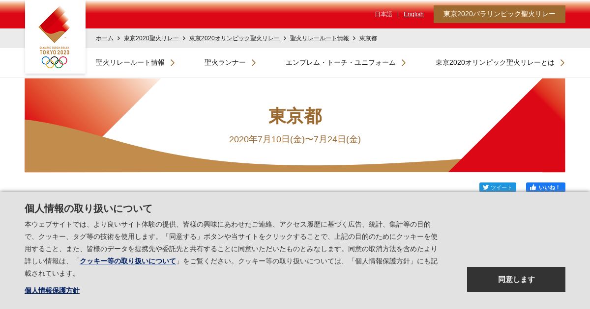
Task: Click the Facebook thumbs-up icon
Action: click(533, 187)
